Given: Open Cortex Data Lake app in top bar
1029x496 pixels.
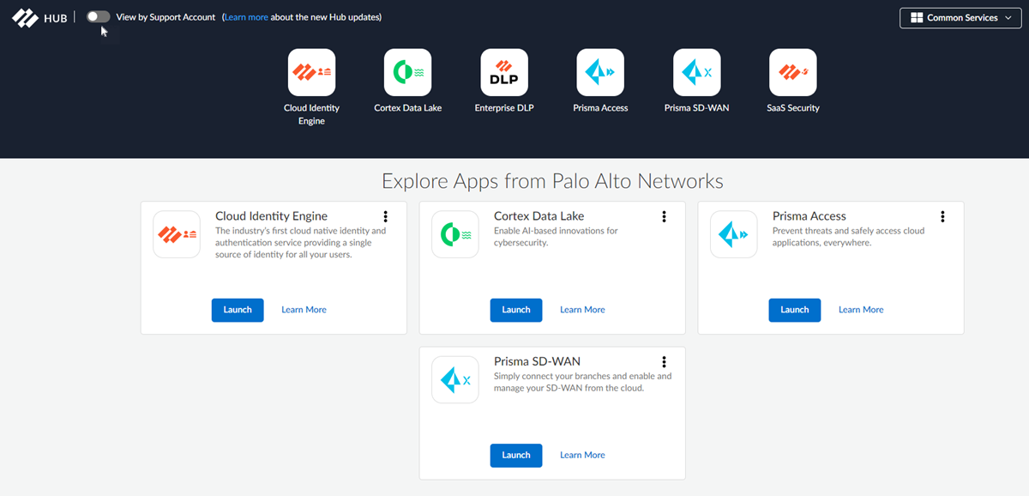Looking at the screenshot, I should [x=408, y=72].
